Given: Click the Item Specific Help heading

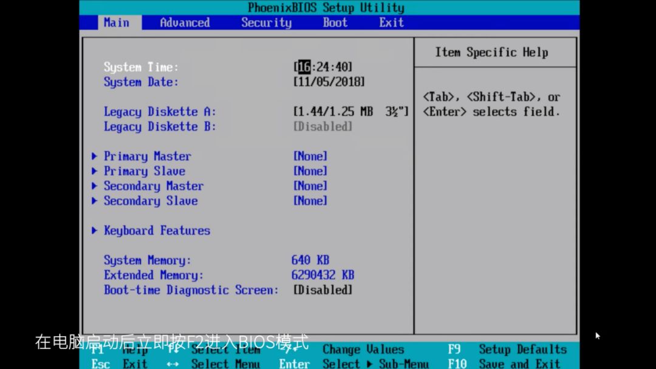Looking at the screenshot, I should point(491,52).
